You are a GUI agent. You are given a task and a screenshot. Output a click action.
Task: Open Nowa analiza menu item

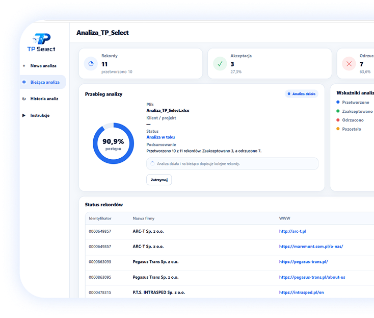(43, 66)
